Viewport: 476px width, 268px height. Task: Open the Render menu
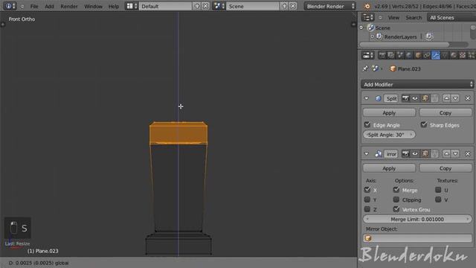(69, 7)
